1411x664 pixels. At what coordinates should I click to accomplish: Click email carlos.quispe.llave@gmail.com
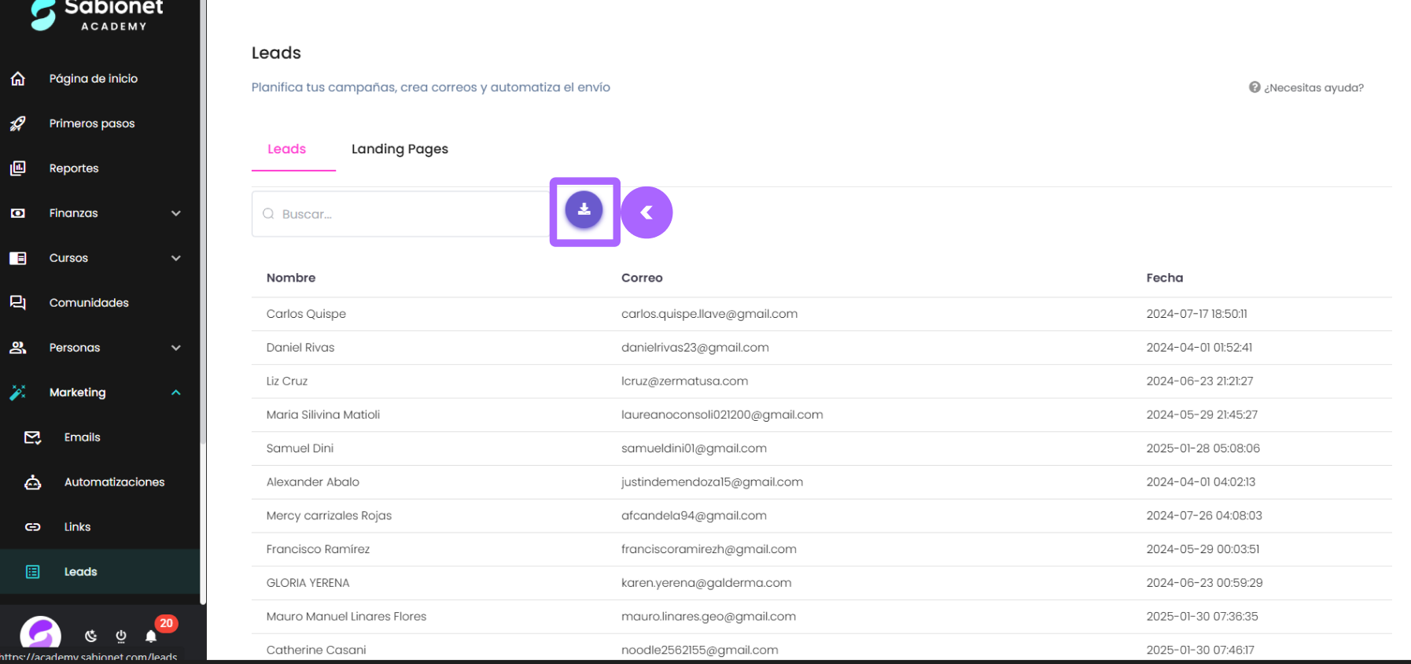(x=709, y=314)
